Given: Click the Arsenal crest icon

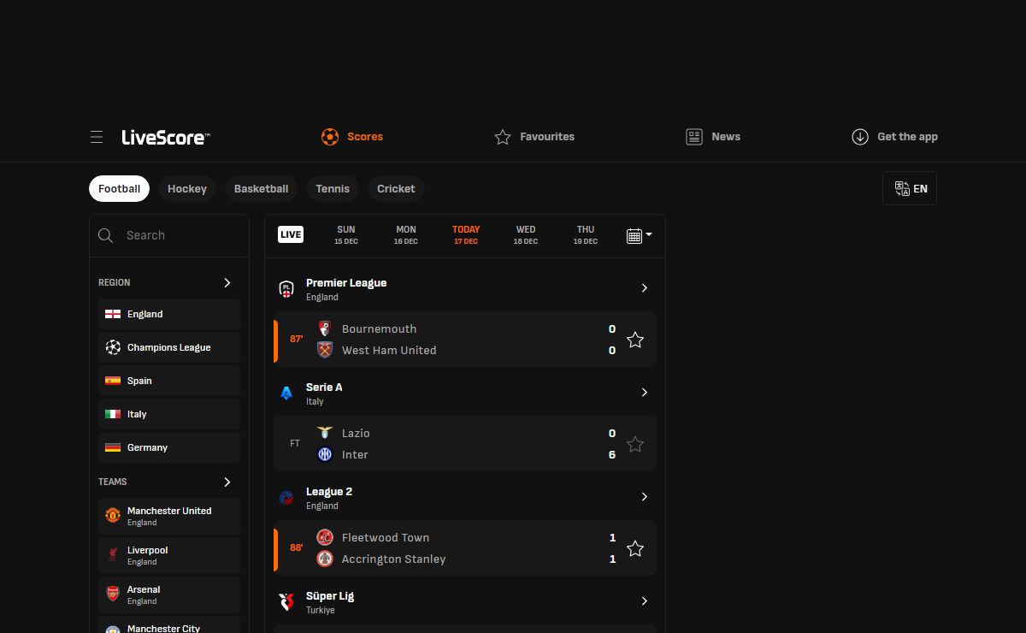Looking at the screenshot, I should pos(113,595).
